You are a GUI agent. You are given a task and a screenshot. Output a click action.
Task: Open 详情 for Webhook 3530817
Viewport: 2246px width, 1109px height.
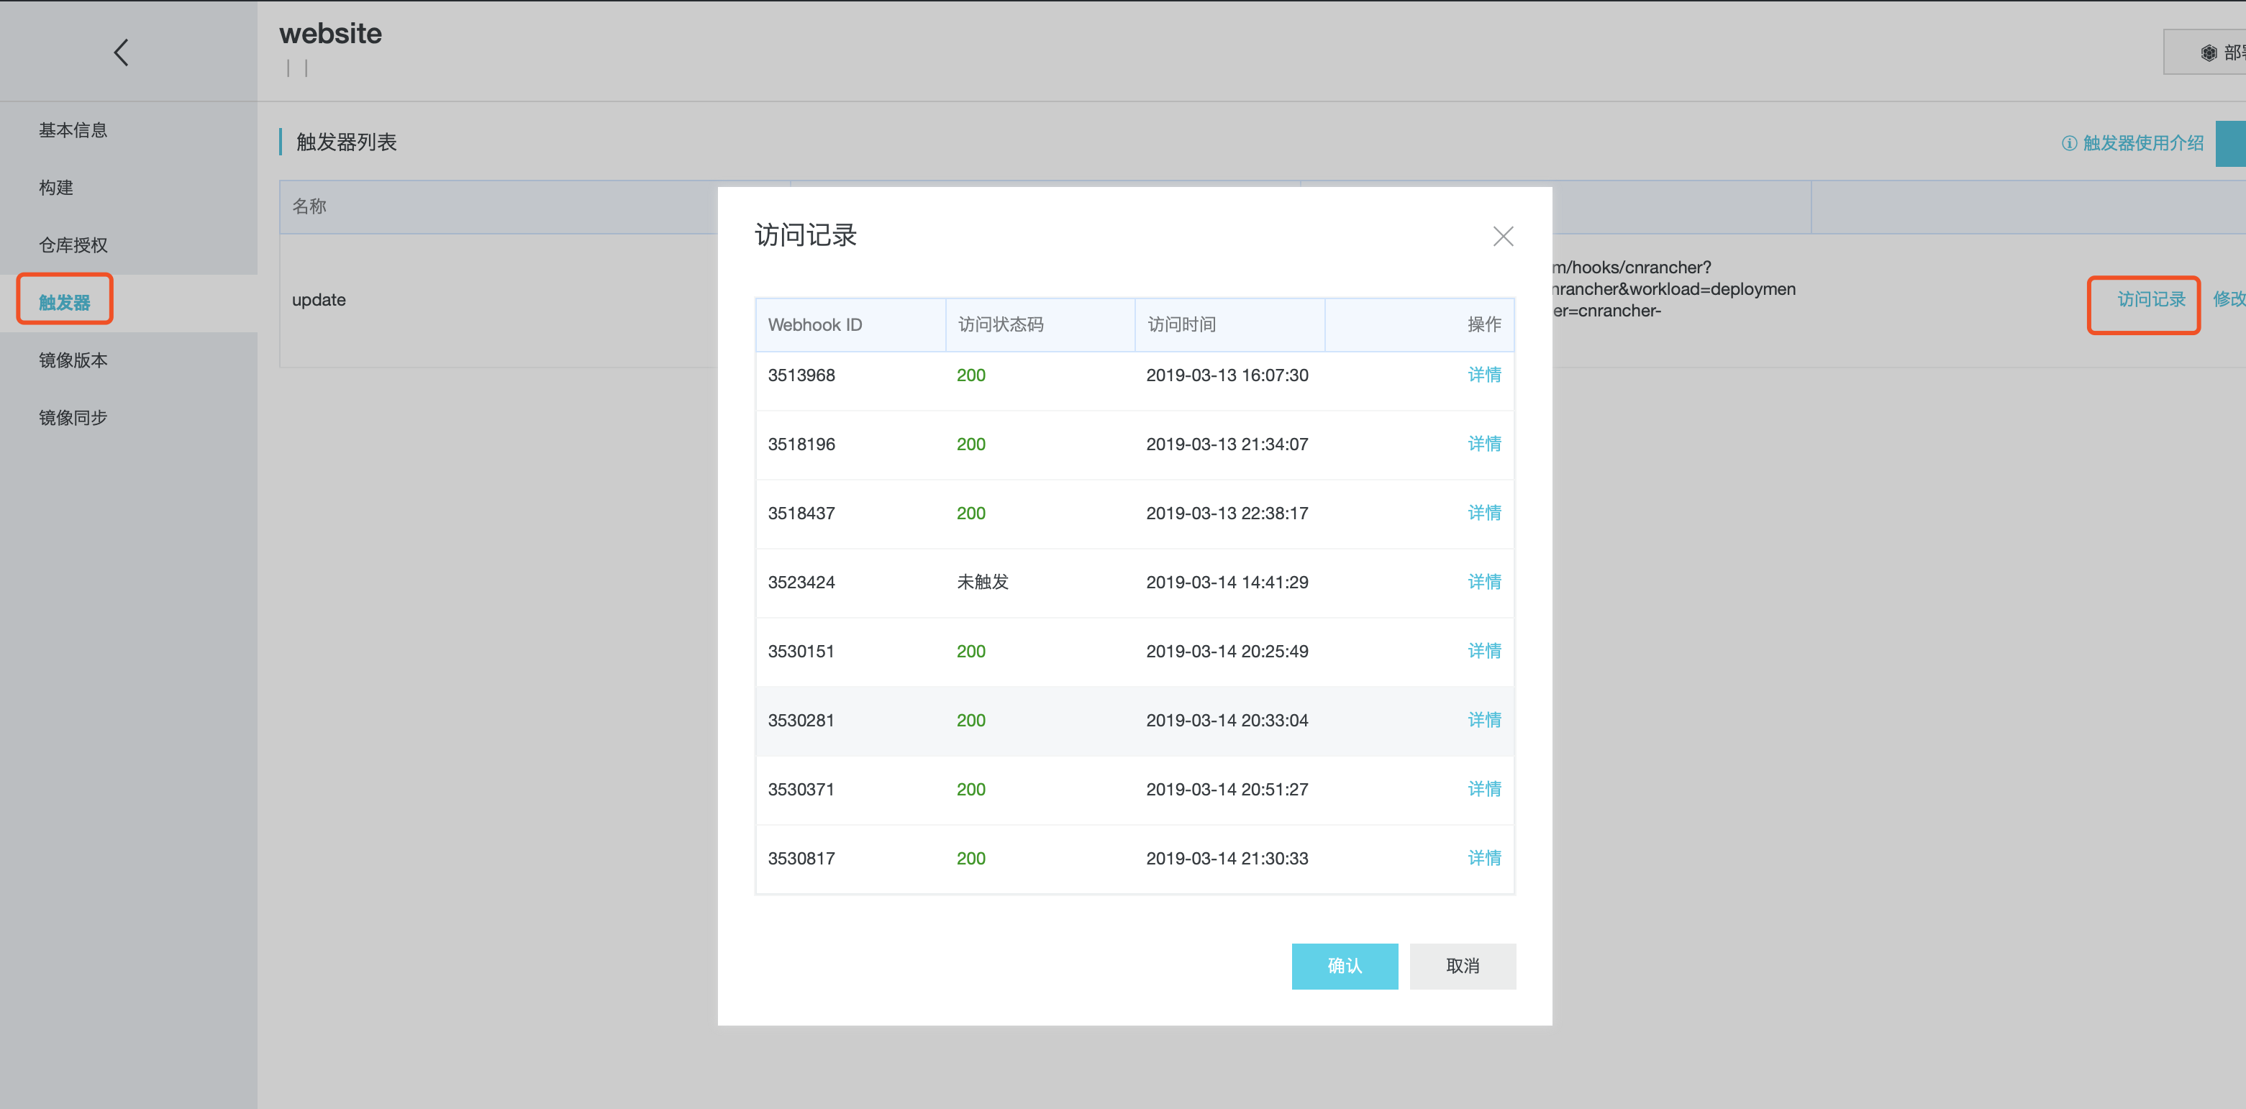pos(1483,858)
